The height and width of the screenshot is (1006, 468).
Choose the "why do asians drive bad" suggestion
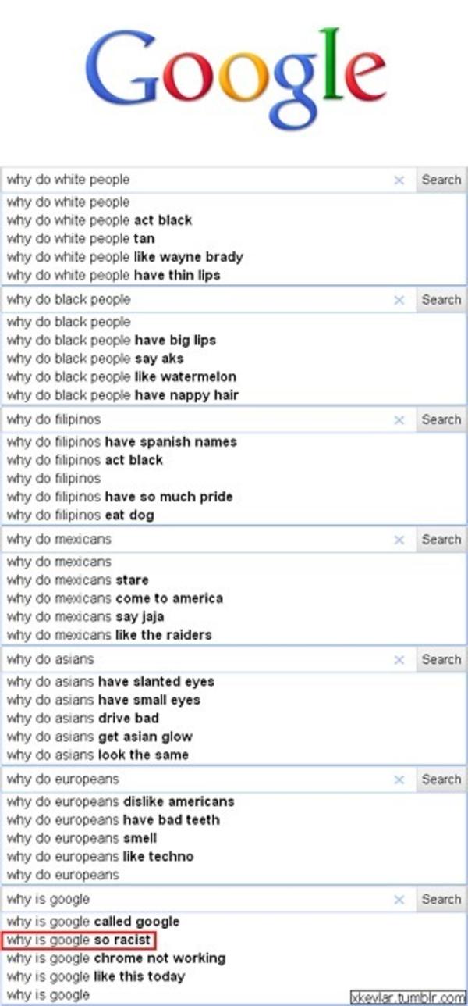pyautogui.click(x=78, y=718)
